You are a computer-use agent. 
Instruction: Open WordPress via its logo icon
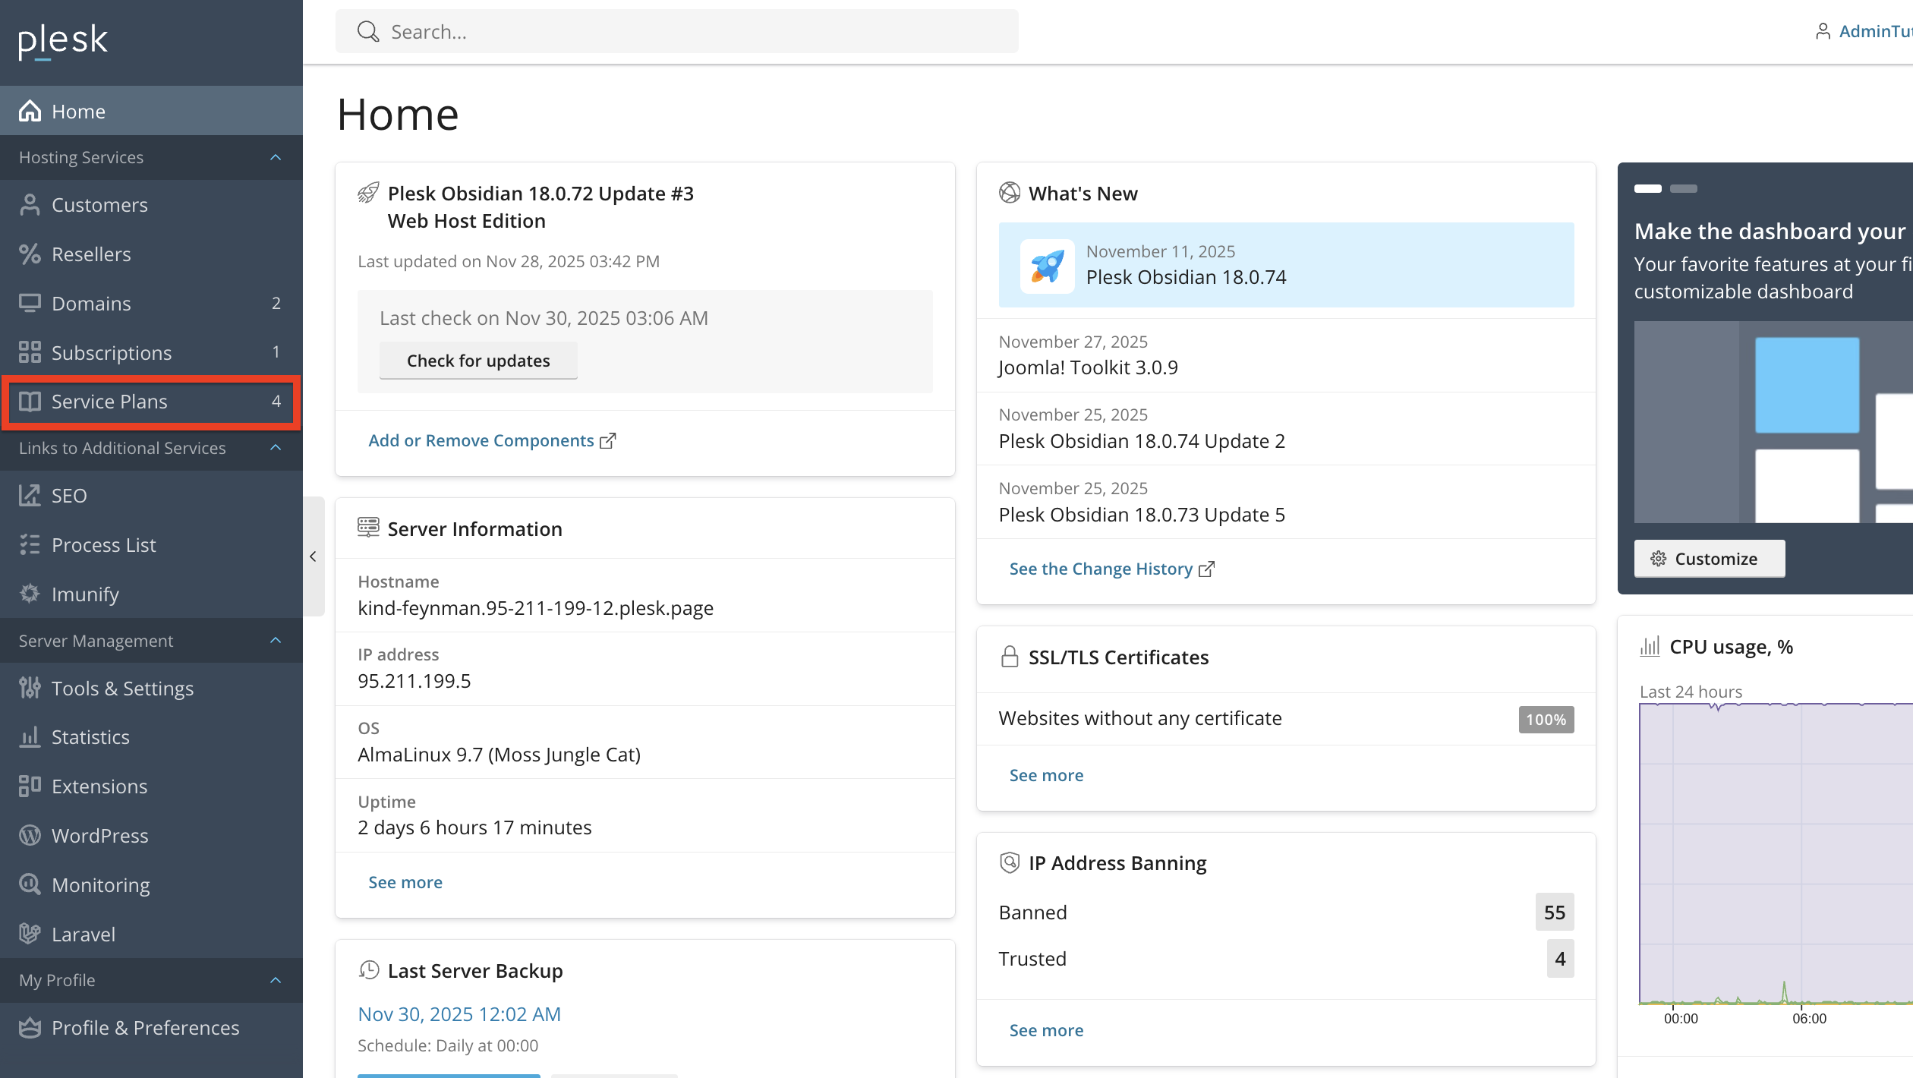point(30,835)
